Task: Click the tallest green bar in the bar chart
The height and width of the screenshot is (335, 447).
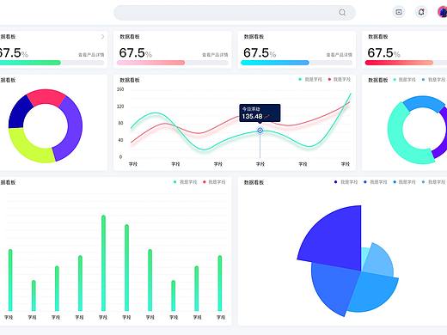Action: tap(103, 263)
